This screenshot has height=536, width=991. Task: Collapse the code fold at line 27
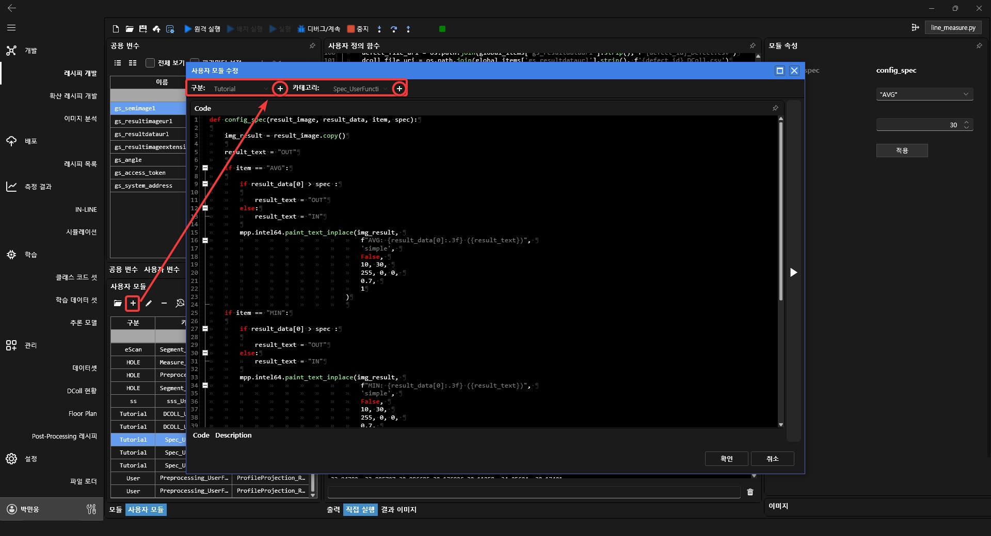tap(205, 329)
